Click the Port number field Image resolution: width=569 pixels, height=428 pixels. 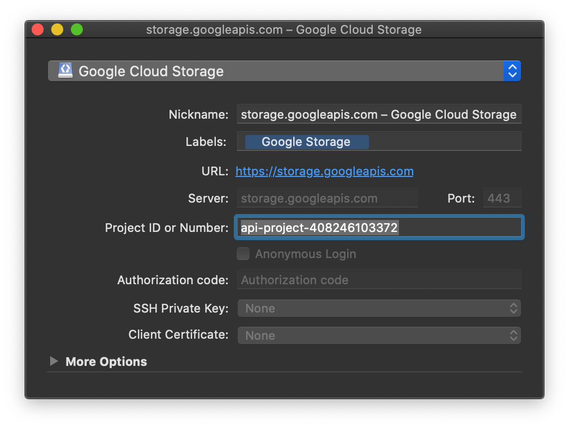501,198
